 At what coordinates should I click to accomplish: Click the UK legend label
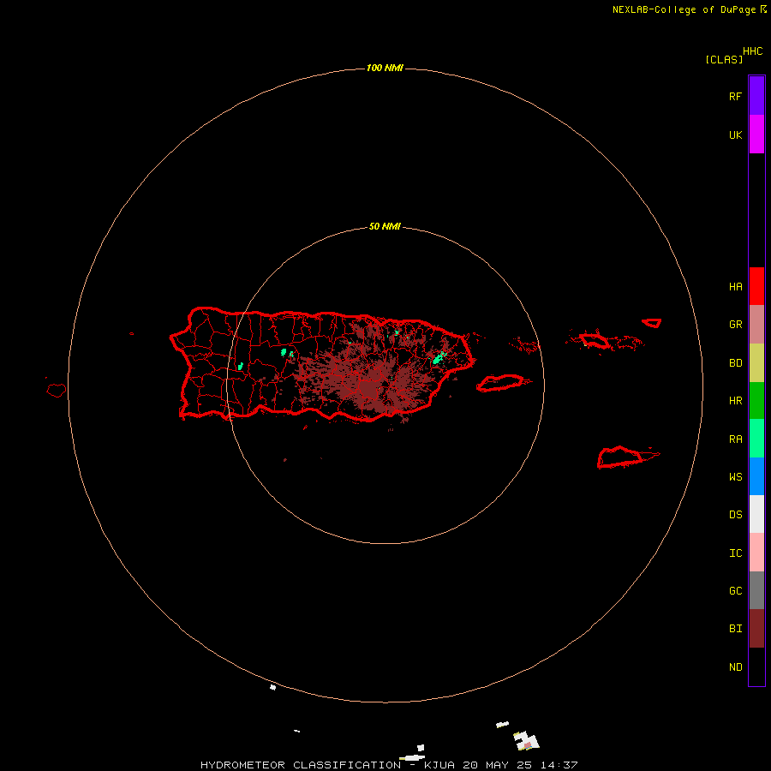coord(735,134)
